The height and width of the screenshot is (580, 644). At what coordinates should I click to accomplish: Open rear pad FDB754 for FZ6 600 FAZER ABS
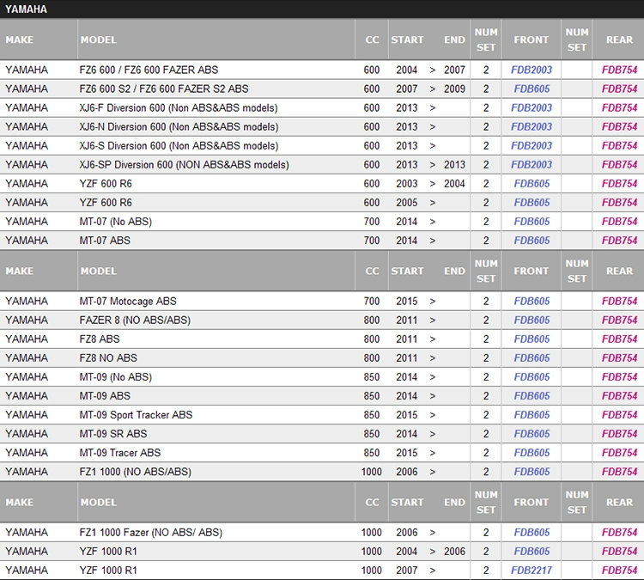point(619,70)
